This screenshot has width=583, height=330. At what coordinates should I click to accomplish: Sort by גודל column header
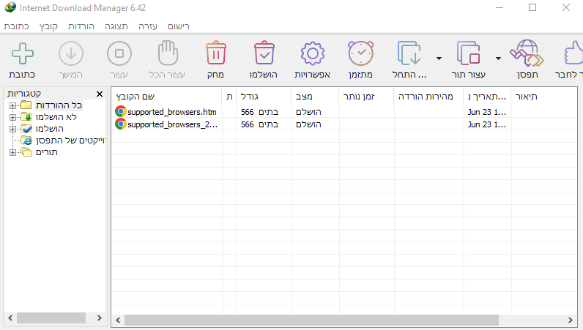tap(264, 97)
